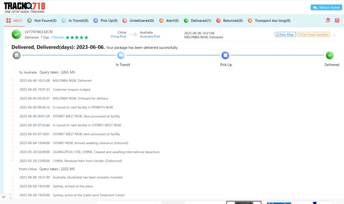Click the In Transit truck stage icon

coord(121,56)
